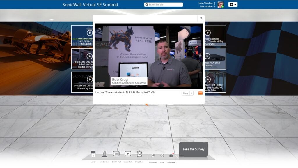Open the user profile avatar

(221, 5)
